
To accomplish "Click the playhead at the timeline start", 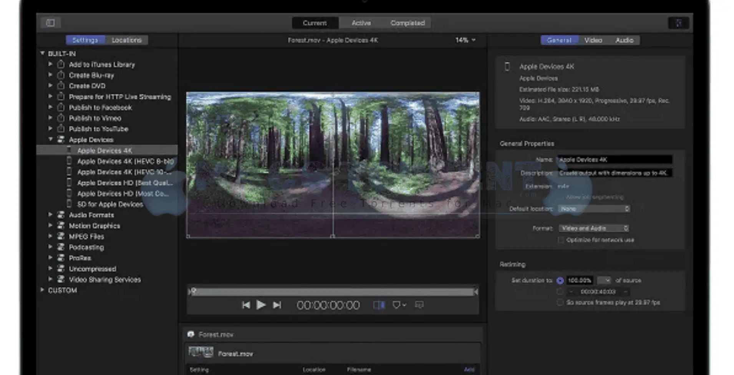I will (x=193, y=291).
